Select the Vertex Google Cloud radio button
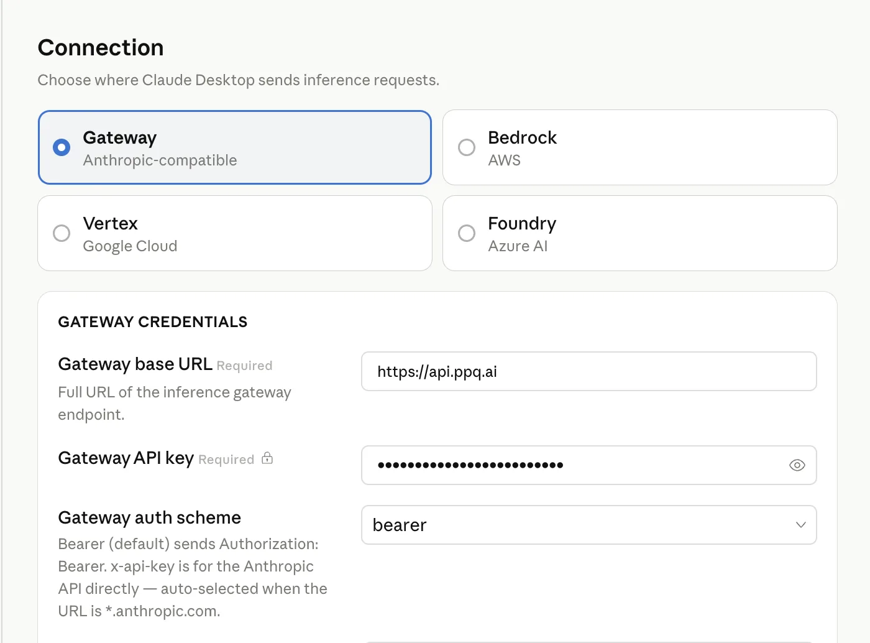The width and height of the screenshot is (870, 643). point(61,233)
